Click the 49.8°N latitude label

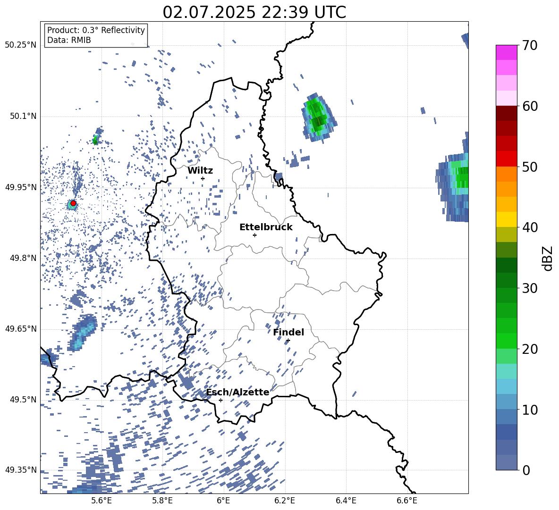[23, 258]
